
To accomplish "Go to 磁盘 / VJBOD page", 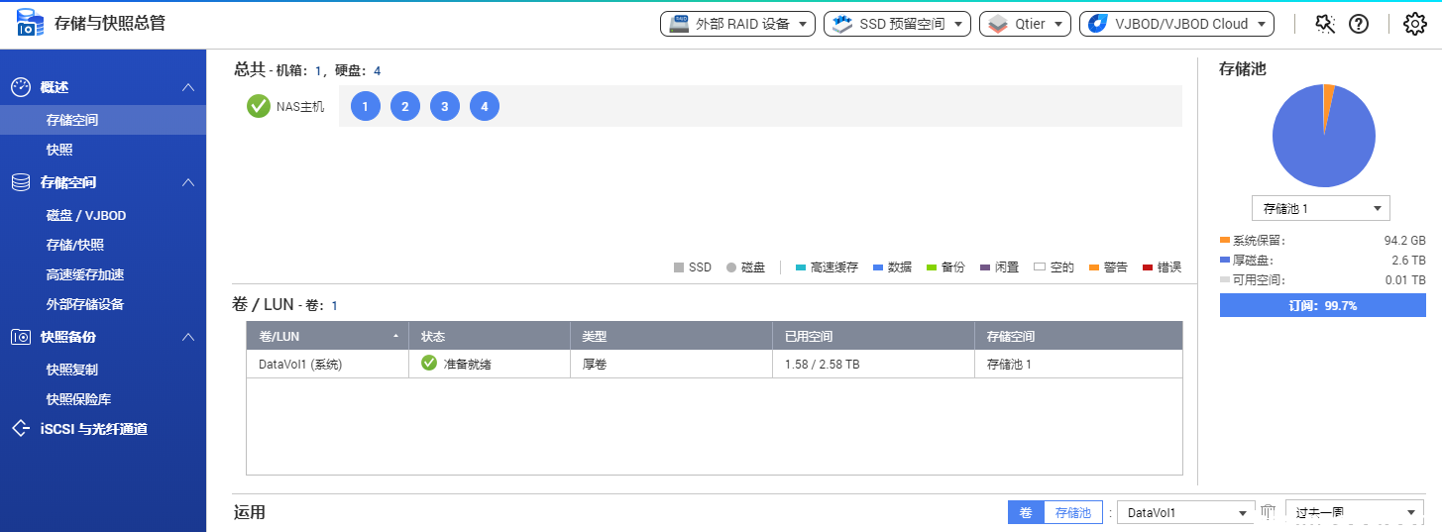I will (x=86, y=215).
